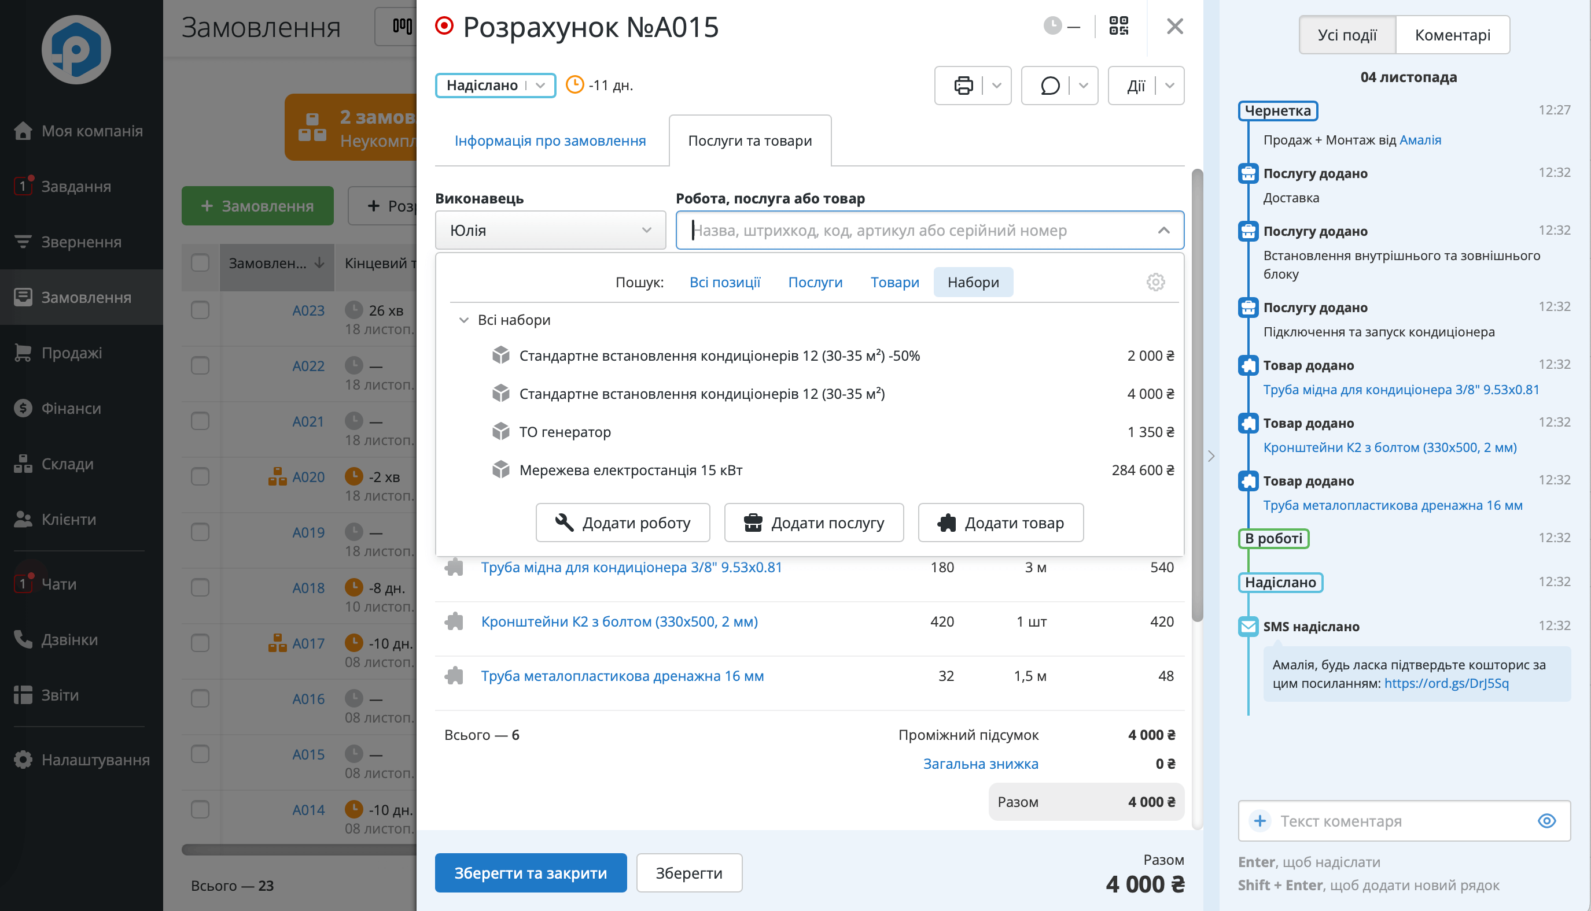Viewport: 1591px width, 911px height.
Task: Check the checkbox for order A018
Action: tap(200, 587)
